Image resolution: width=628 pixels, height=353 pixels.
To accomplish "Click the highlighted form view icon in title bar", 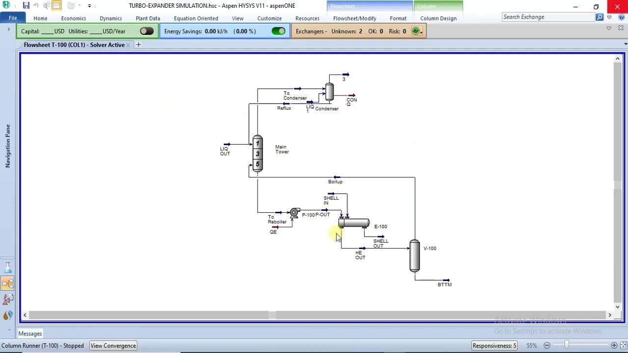I will coord(56,6).
